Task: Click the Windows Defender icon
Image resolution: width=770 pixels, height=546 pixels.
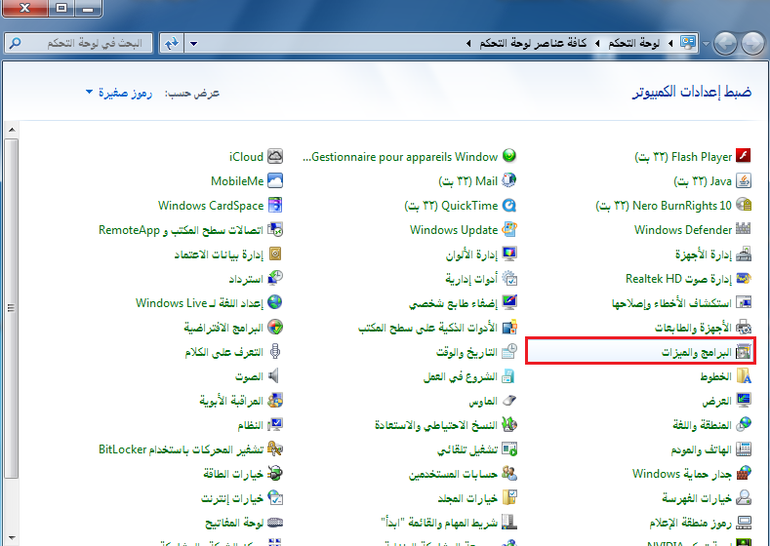Action: tap(744, 230)
